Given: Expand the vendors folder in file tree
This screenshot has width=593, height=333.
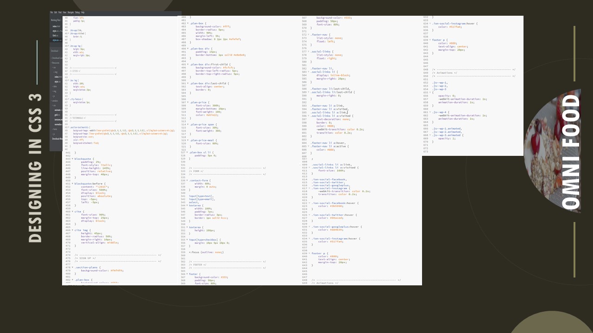Looking at the screenshot, I should pyautogui.click(x=55, y=101).
